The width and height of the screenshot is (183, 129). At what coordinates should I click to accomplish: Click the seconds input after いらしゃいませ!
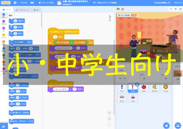pyautogui.click(x=75, y=89)
